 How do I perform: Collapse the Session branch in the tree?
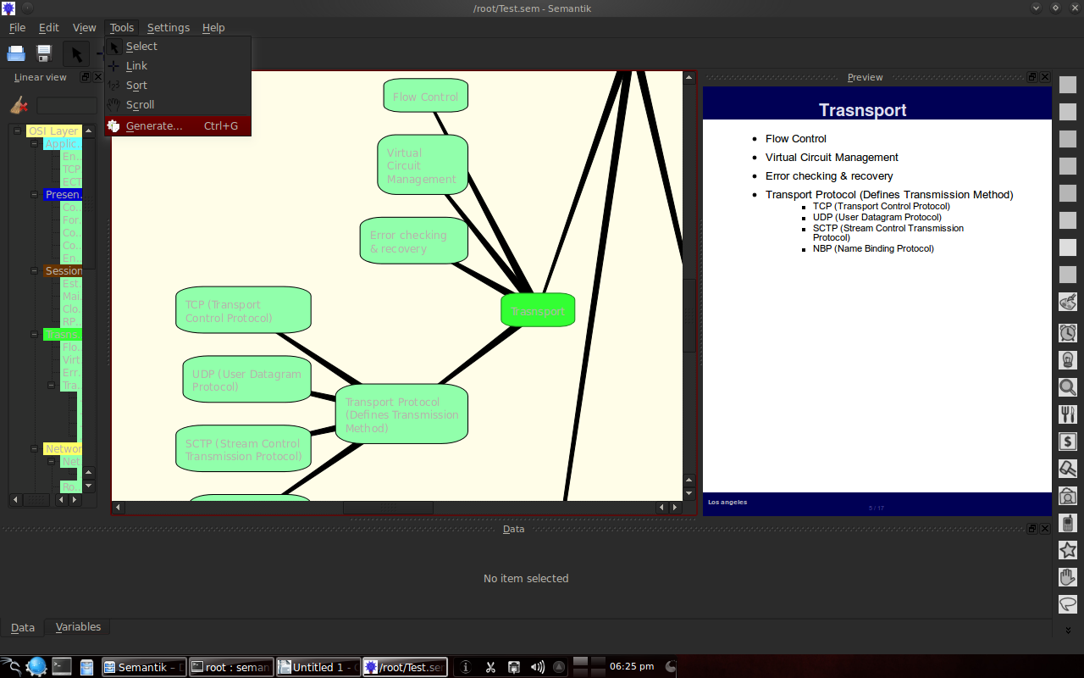33,270
